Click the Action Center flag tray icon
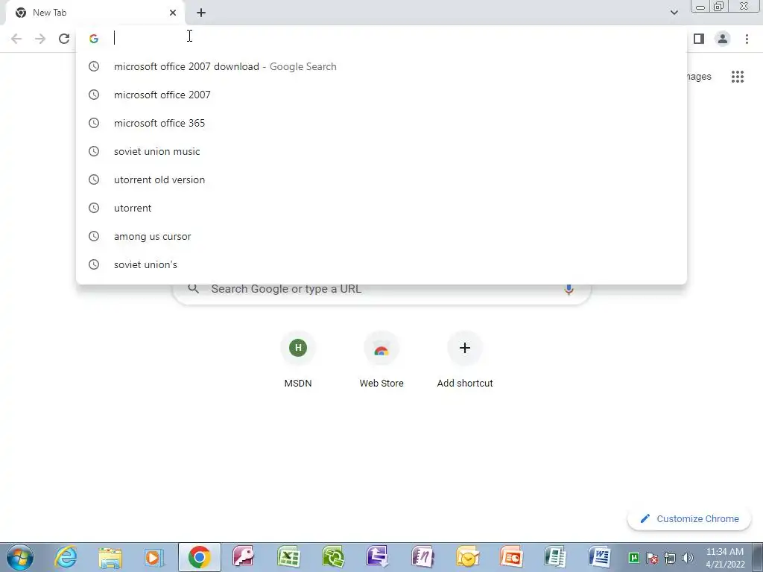This screenshot has width=763, height=572. tap(652, 558)
